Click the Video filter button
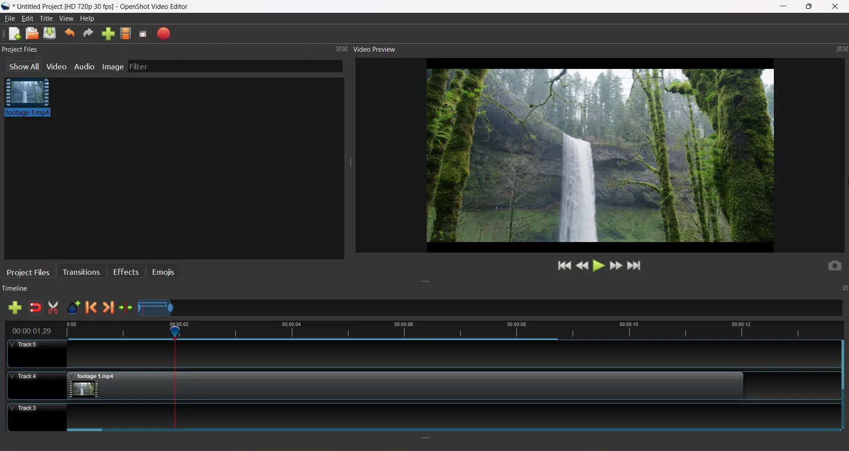The image size is (849, 451). coord(56,67)
